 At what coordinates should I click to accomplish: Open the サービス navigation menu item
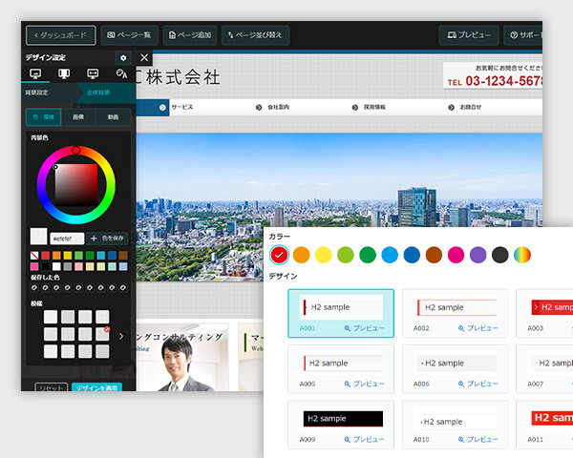(x=182, y=108)
